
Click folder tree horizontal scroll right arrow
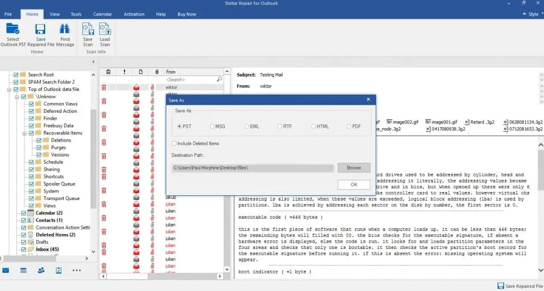tap(87, 259)
